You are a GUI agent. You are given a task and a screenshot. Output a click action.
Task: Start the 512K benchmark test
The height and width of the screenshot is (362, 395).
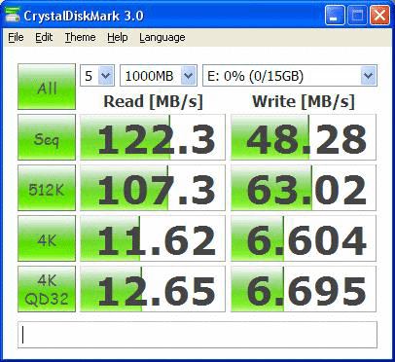point(47,188)
